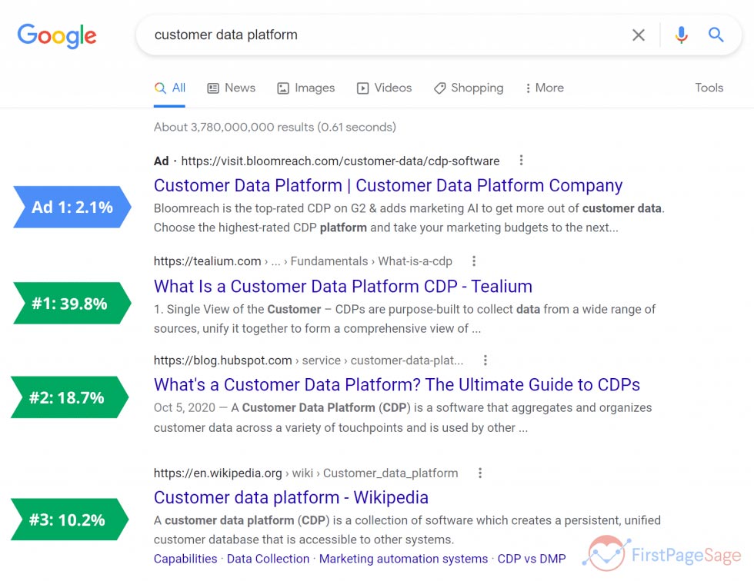This screenshot has height=581, width=754.
Task: Start voice search with microphone icon
Action: (x=681, y=35)
